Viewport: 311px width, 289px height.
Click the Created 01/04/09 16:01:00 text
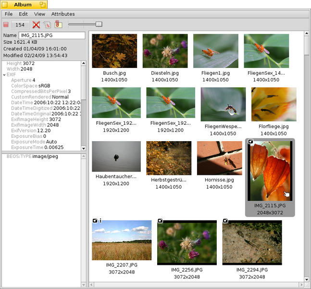coord(35,49)
